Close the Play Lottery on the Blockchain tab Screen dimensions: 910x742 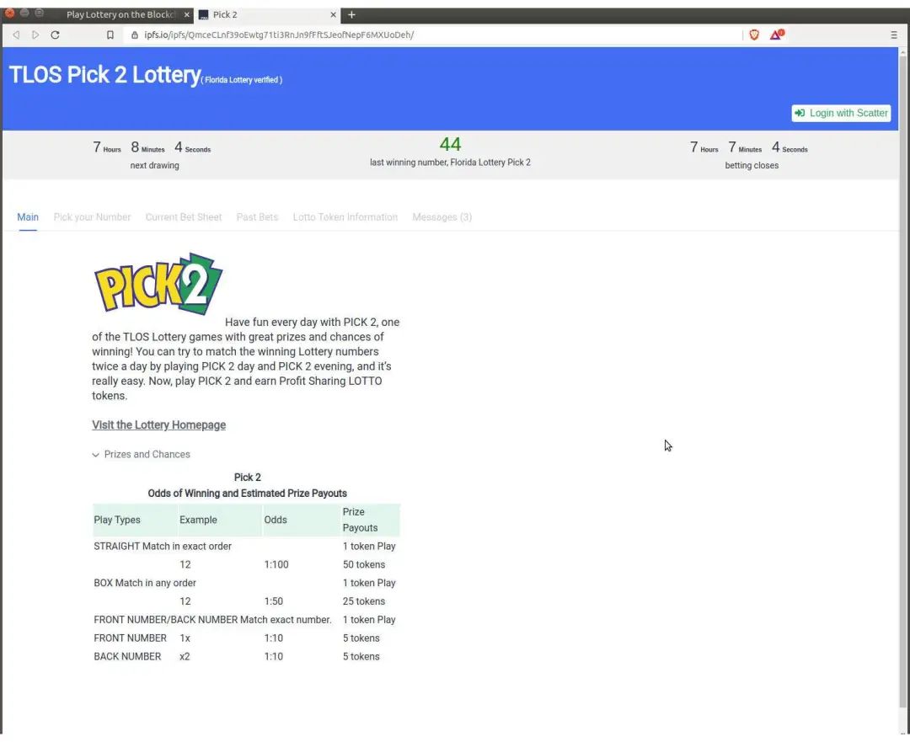pos(186,14)
